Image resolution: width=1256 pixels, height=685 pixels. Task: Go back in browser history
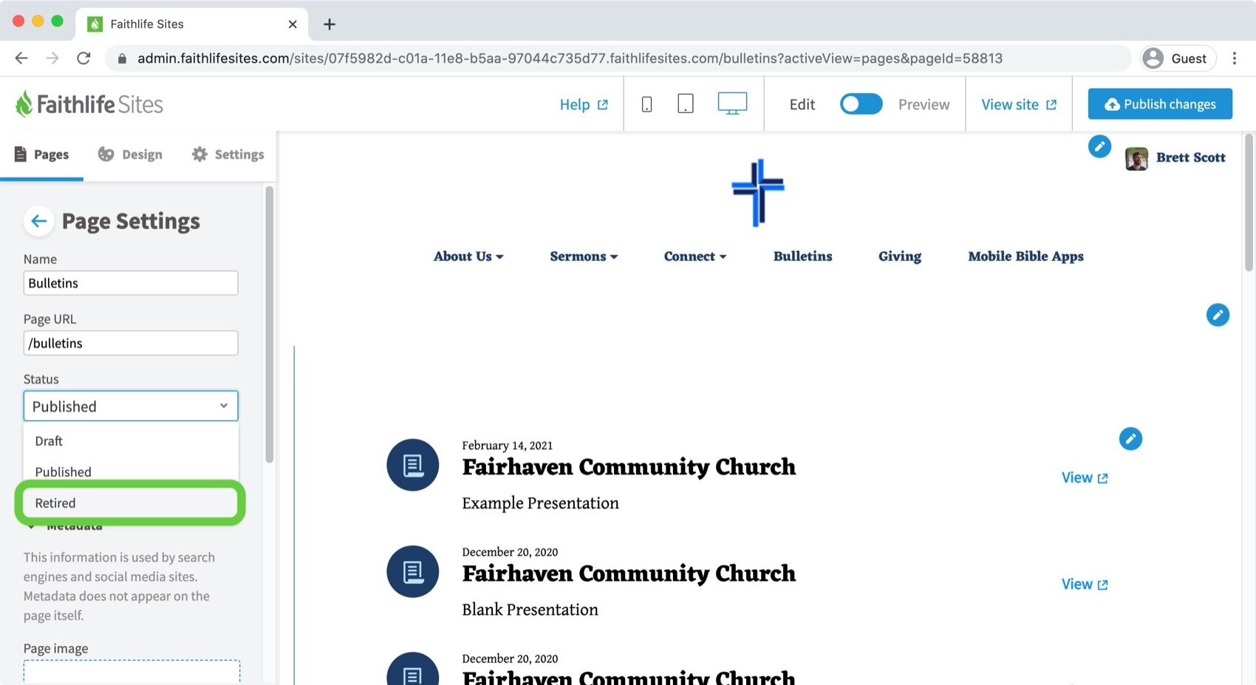[21, 58]
